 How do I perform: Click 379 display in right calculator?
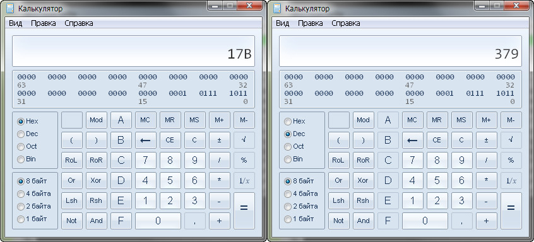pos(400,51)
